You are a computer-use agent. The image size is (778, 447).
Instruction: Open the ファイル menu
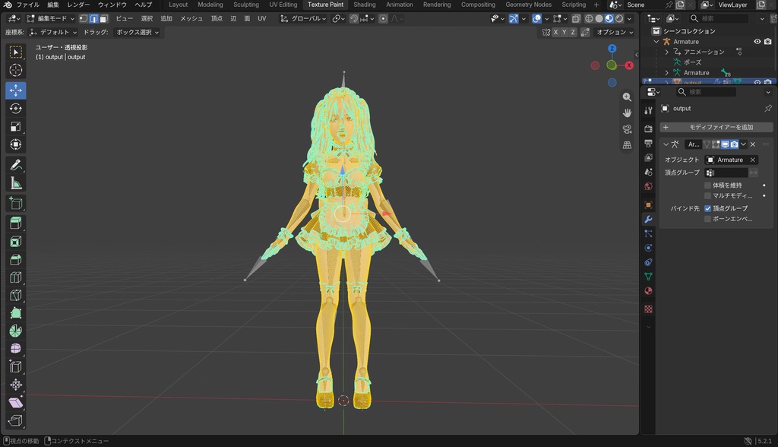(x=28, y=5)
